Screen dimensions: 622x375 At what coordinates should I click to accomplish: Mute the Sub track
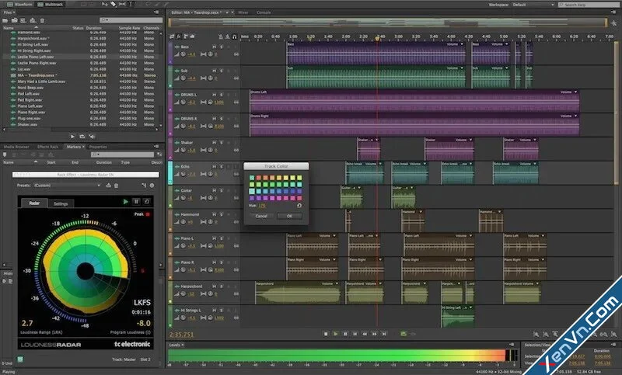tap(215, 71)
